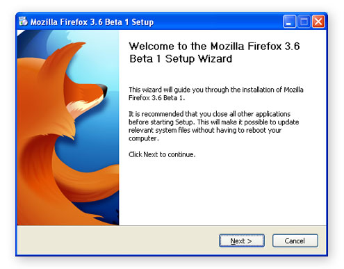Close the setup window with red X
Viewport: 344px width, 269px height.
[x=318, y=22]
